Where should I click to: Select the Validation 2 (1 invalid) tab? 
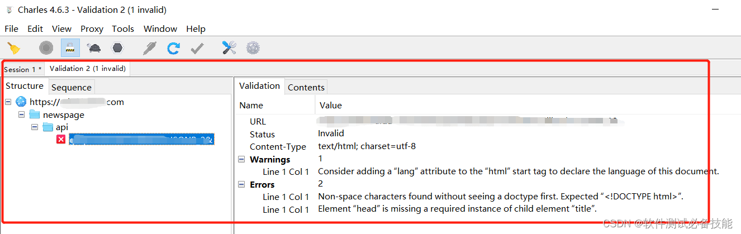coord(88,69)
